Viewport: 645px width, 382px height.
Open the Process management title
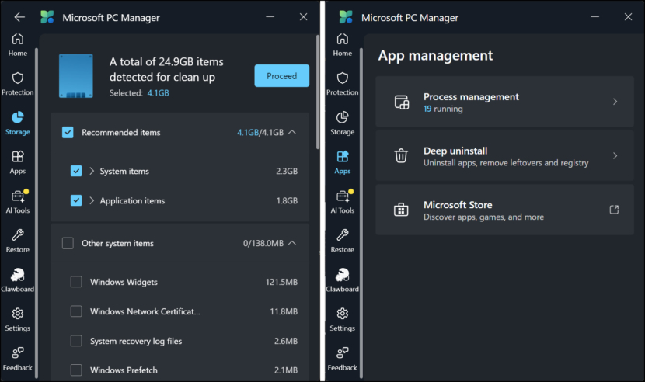[x=471, y=97]
